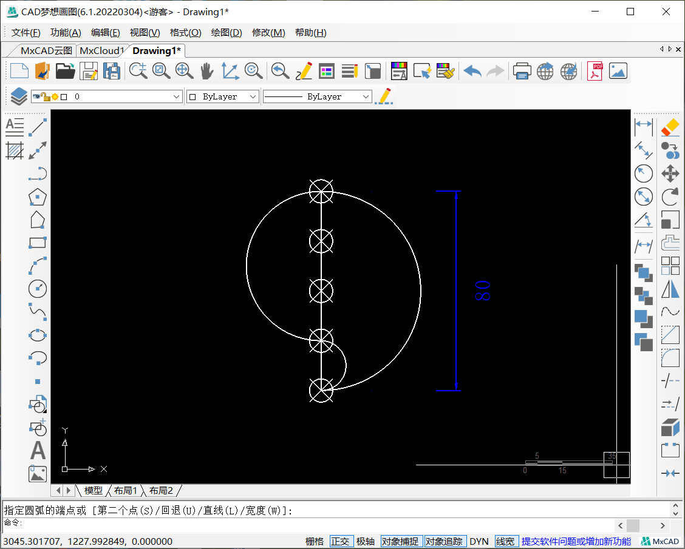Viewport: 685px width, 549px height.
Task: Click the MxCAD logo in status bar
Action: click(x=659, y=542)
